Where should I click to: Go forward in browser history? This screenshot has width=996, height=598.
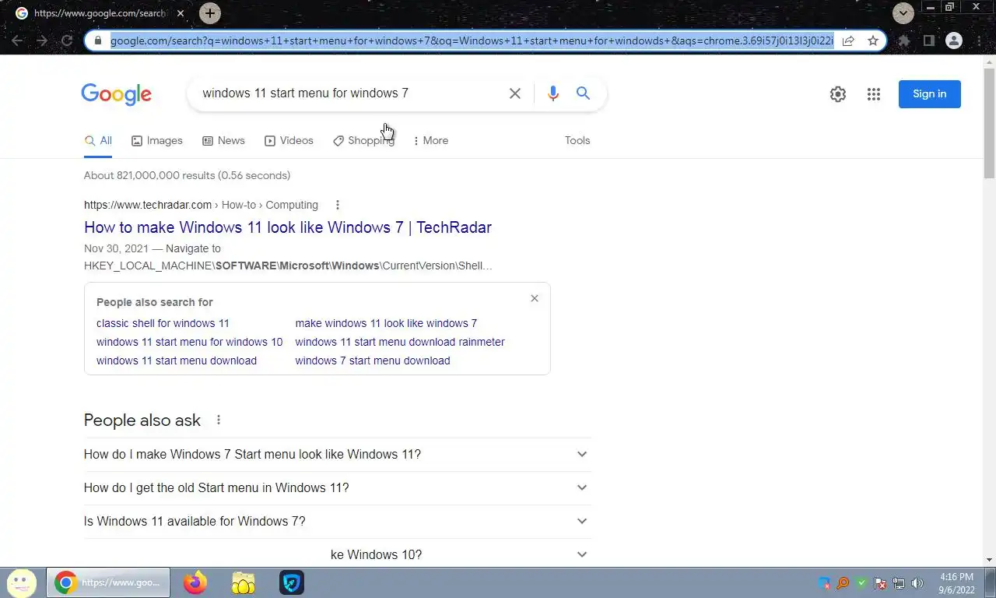click(42, 40)
